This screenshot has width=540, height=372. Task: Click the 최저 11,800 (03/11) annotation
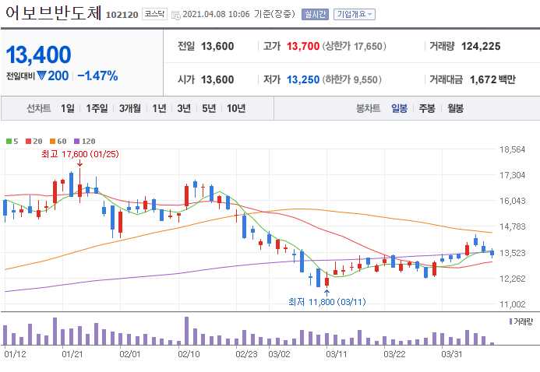point(326,302)
